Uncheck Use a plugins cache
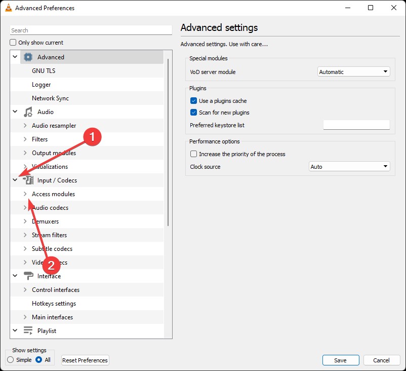The height and width of the screenshot is (371, 406). click(x=193, y=100)
